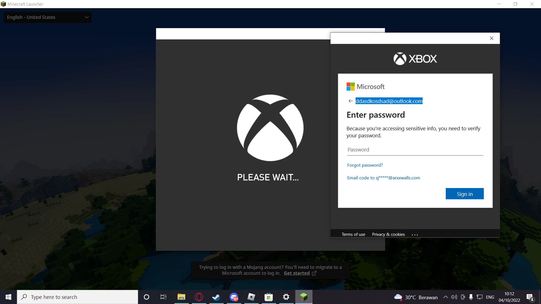Image resolution: width=541 pixels, height=304 pixels.
Task: Open the clock showing 10:12 04/10/2022
Action: tap(509, 297)
